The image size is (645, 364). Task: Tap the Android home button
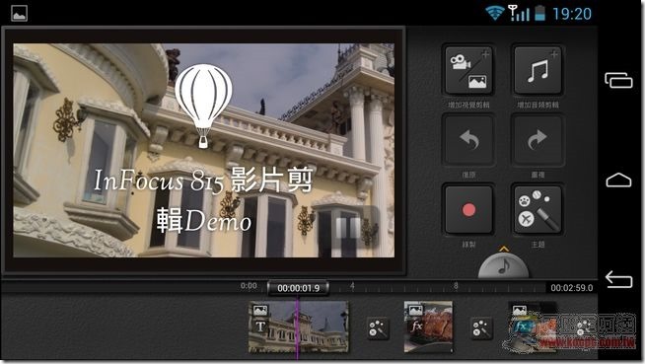point(618,181)
